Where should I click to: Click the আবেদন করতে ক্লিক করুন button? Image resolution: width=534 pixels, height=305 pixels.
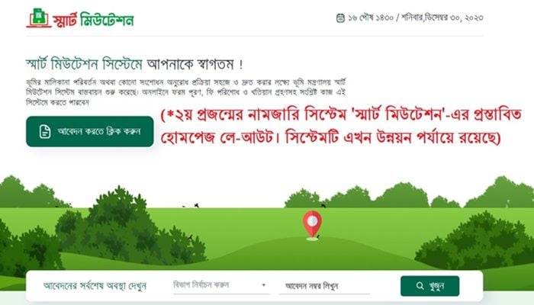[x=90, y=132]
